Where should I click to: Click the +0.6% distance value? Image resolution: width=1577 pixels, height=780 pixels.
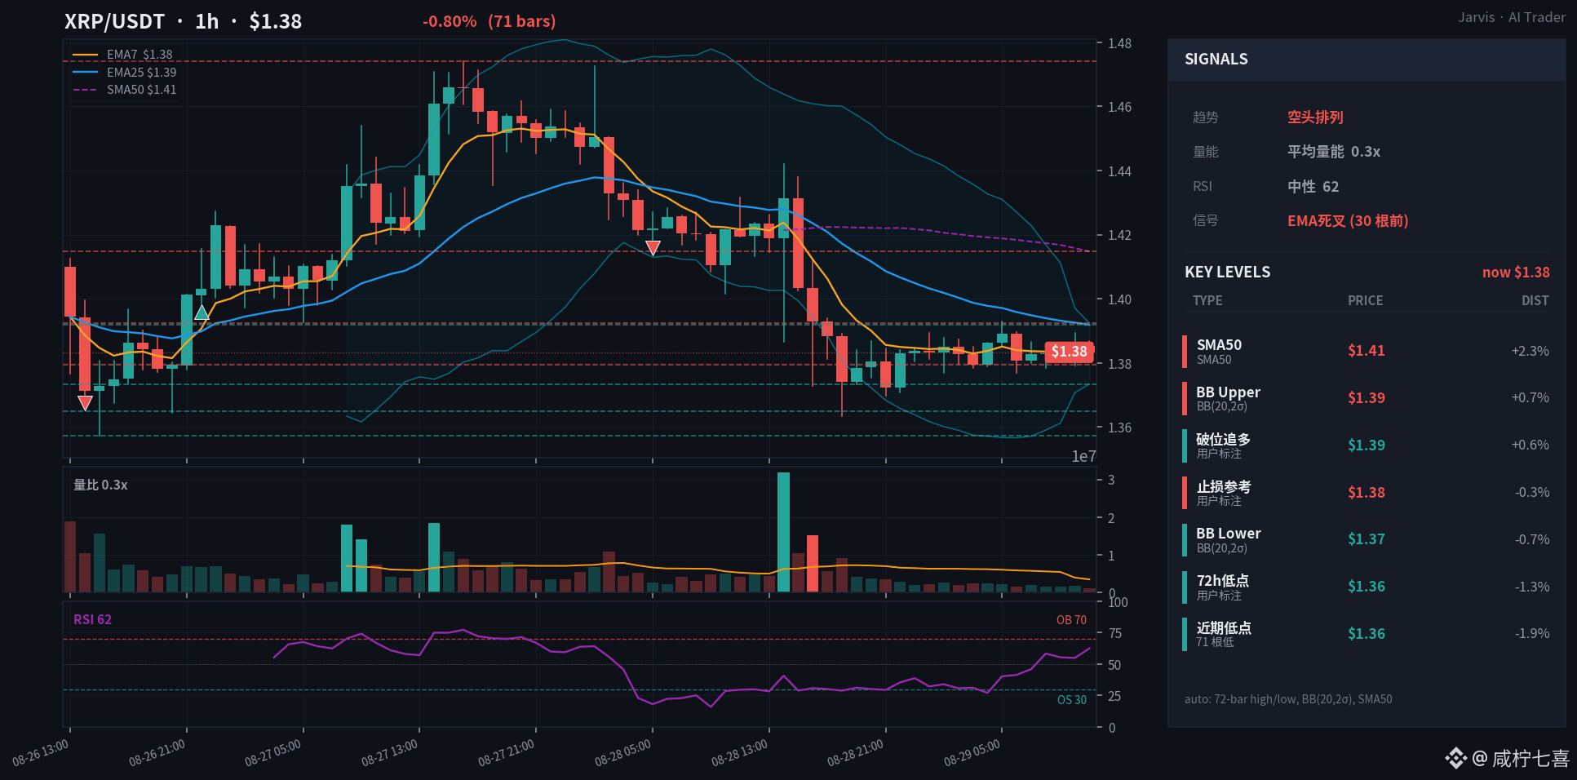[x=1530, y=445]
